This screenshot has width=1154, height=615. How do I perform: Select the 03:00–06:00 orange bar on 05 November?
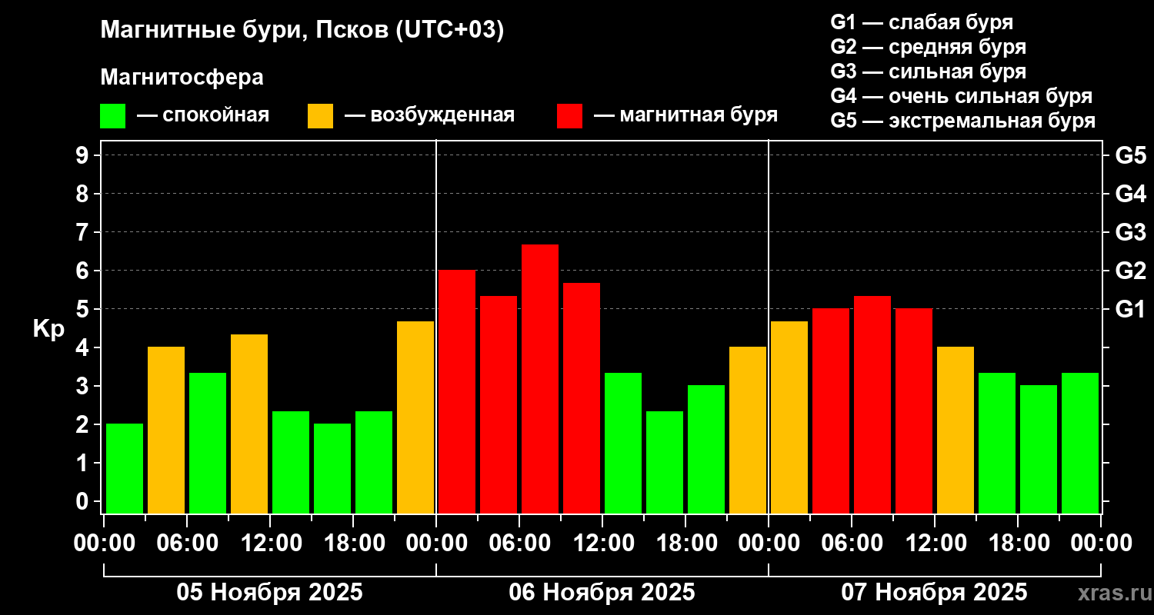coord(166,430)
